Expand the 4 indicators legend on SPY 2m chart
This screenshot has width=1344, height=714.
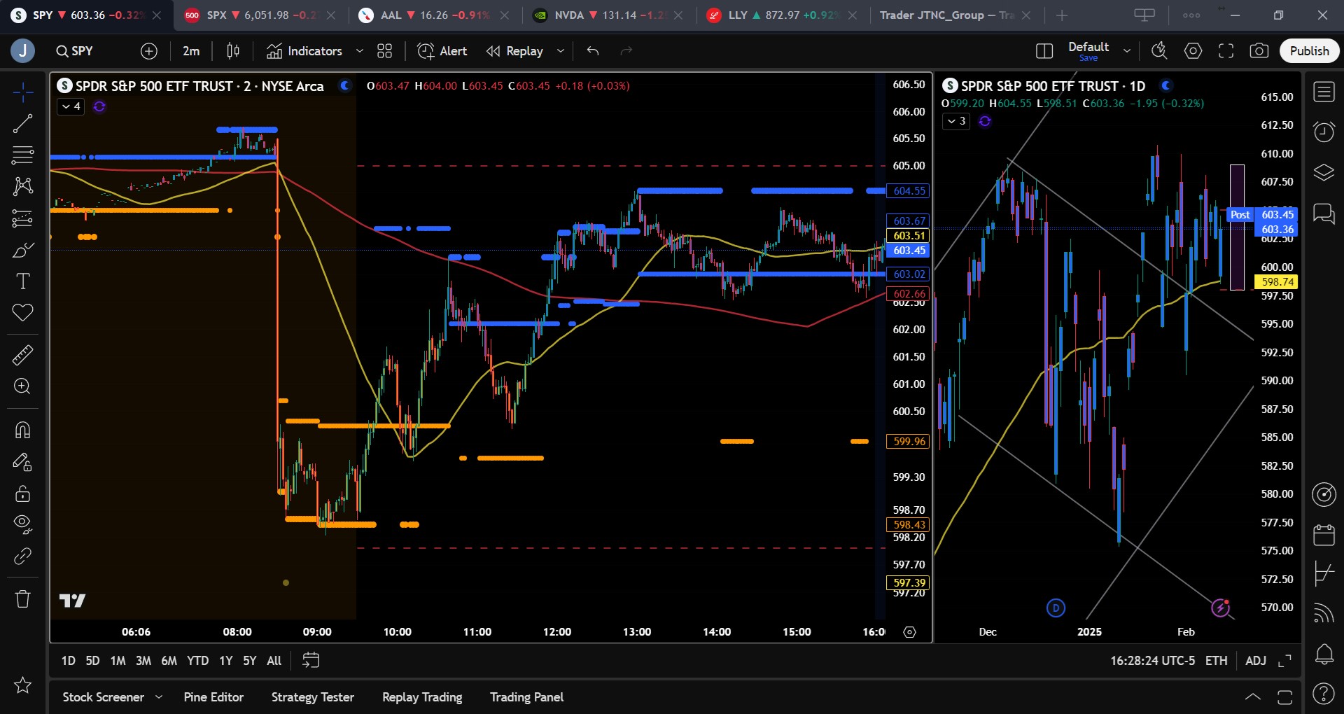click(71, 106)
